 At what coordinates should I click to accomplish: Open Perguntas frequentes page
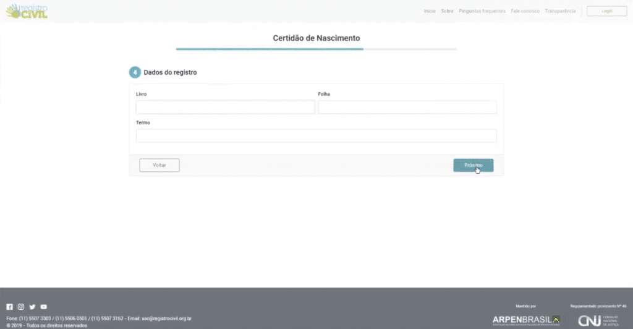pos(482,11)
